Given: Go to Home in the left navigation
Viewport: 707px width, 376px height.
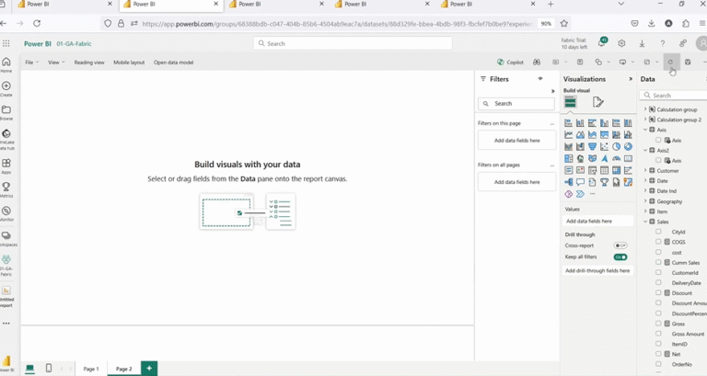Looking at the screenshot, I should pos(6,65).
